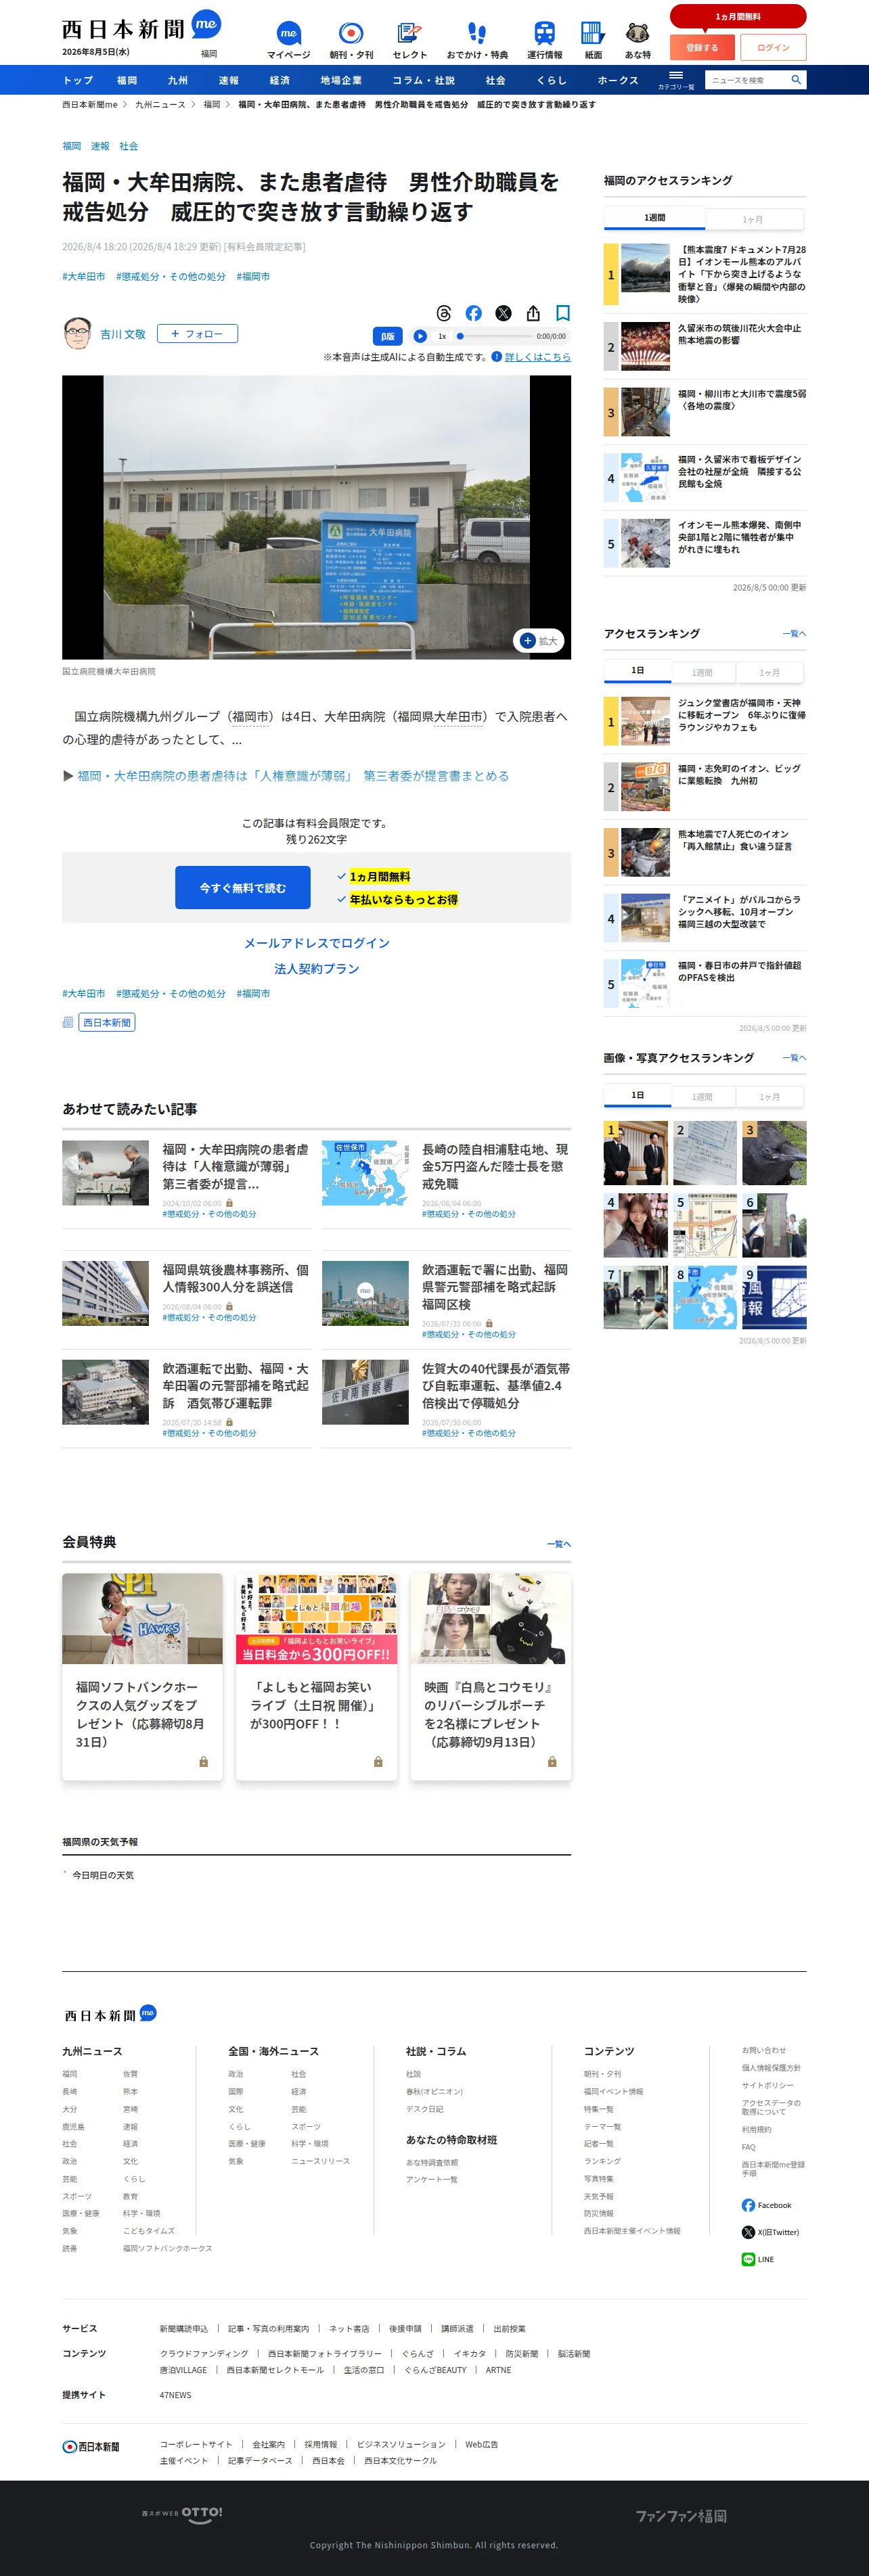The image size is (869, 2576).
Task: Open the 福岡ソフトバンクホークス goods present card
Action: (142, 1676)
